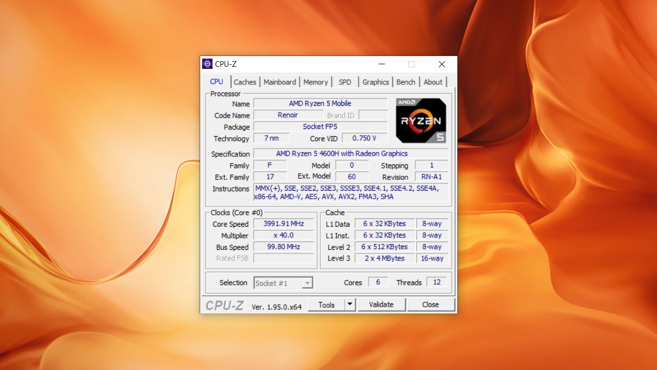Select the Level 2 value '6 x 512 KBytes'

(x=384, y=247)
